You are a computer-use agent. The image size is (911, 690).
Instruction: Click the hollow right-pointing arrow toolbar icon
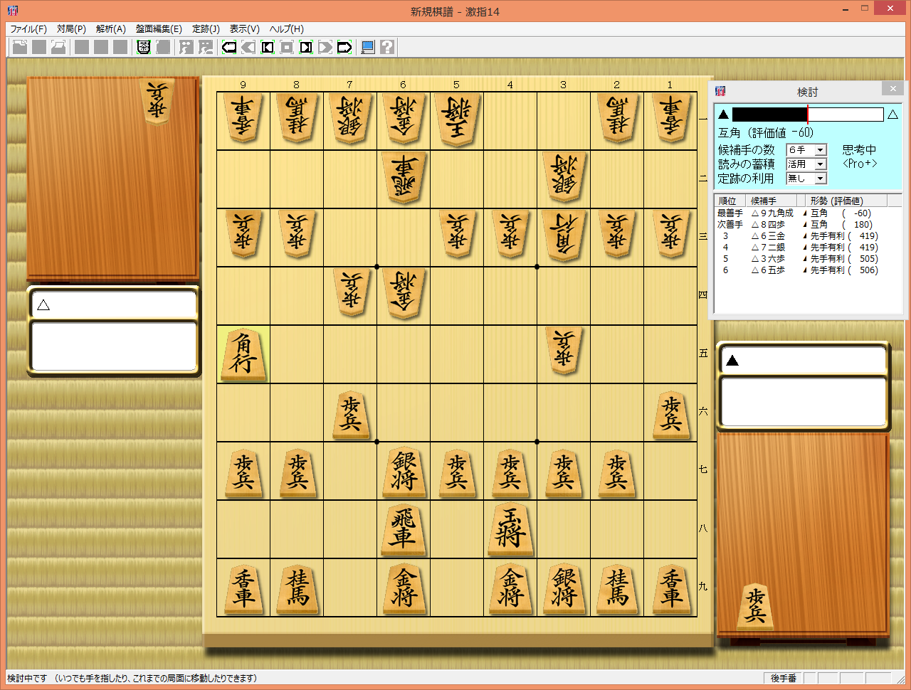click(x=344, y=48)
